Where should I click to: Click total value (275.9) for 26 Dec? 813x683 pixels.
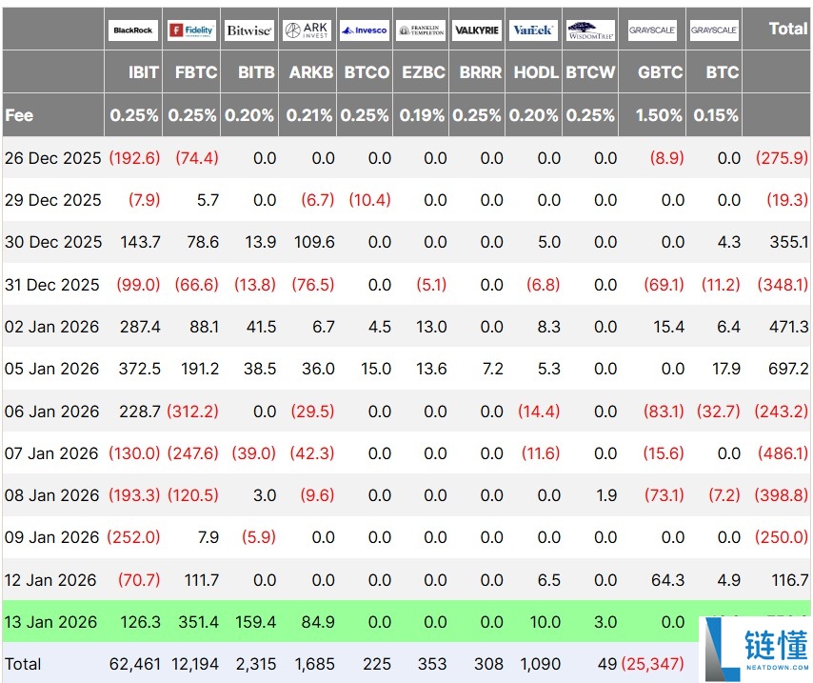[782, 158]
